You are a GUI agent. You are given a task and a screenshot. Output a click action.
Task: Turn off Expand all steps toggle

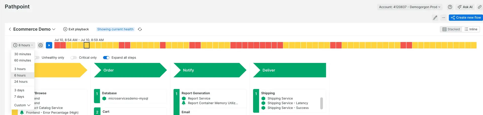click(106, 57)
